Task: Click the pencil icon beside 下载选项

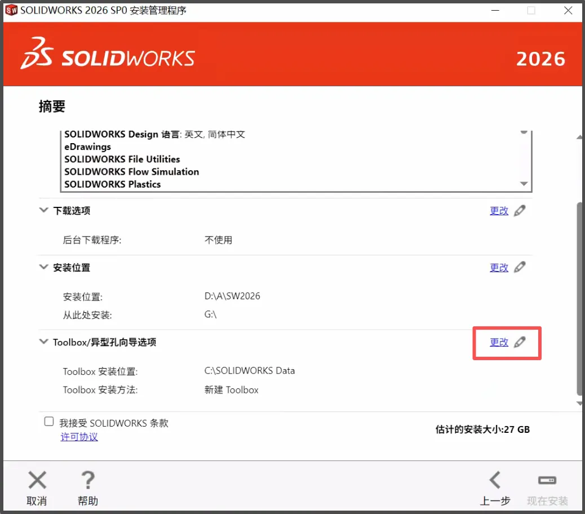Action: coord(520,211)
